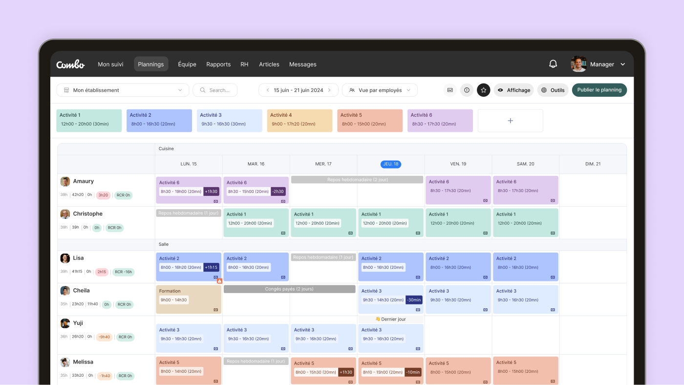Click the star favorites icon in the toolbar
This screenshot has height=385, width=684.
coord(483,90)
